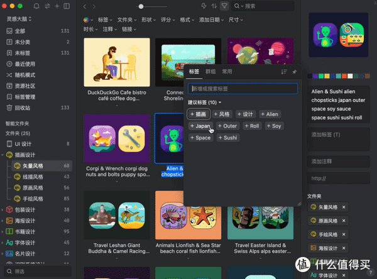
Task: Open the color filter wheel
Action: click(86, 20)
